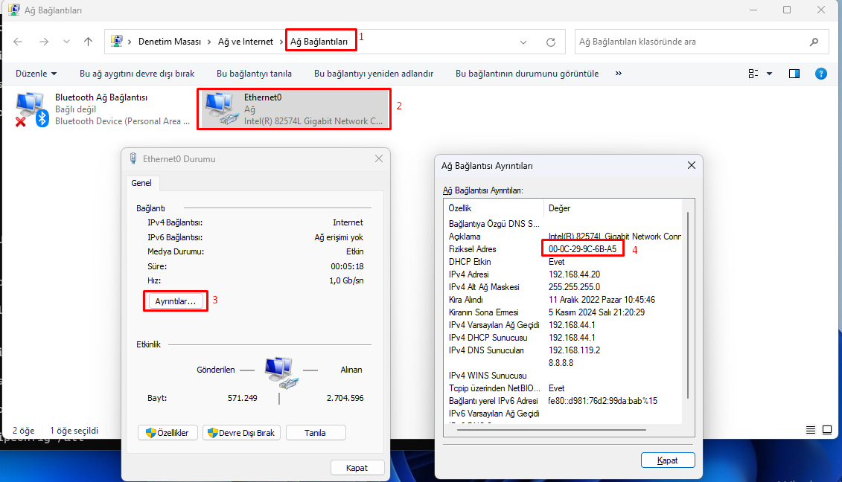Open Özellikler of Ethernet0
The image size is (842, 482).
tap(168, 433)
